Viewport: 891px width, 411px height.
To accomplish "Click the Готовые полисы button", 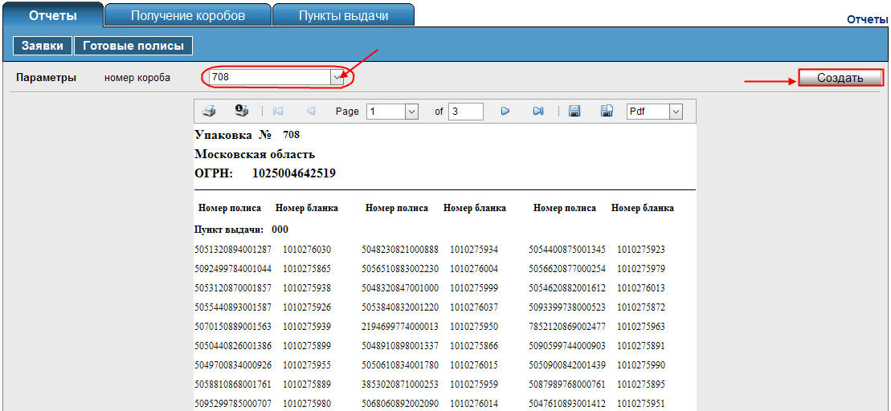I will pyautogui.click(x=133, y=47).
